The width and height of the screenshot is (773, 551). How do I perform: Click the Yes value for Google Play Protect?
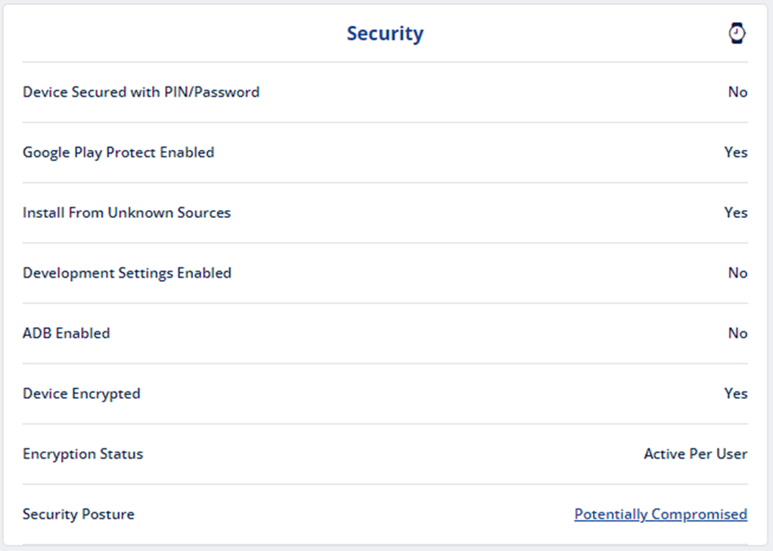735,152
